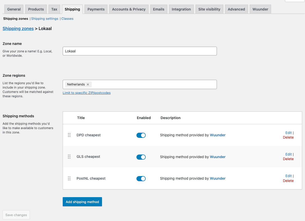Image resolution: width=305 pixels, height=221 pixels.
Task: Click the Zone name input field
Action: 140,51
